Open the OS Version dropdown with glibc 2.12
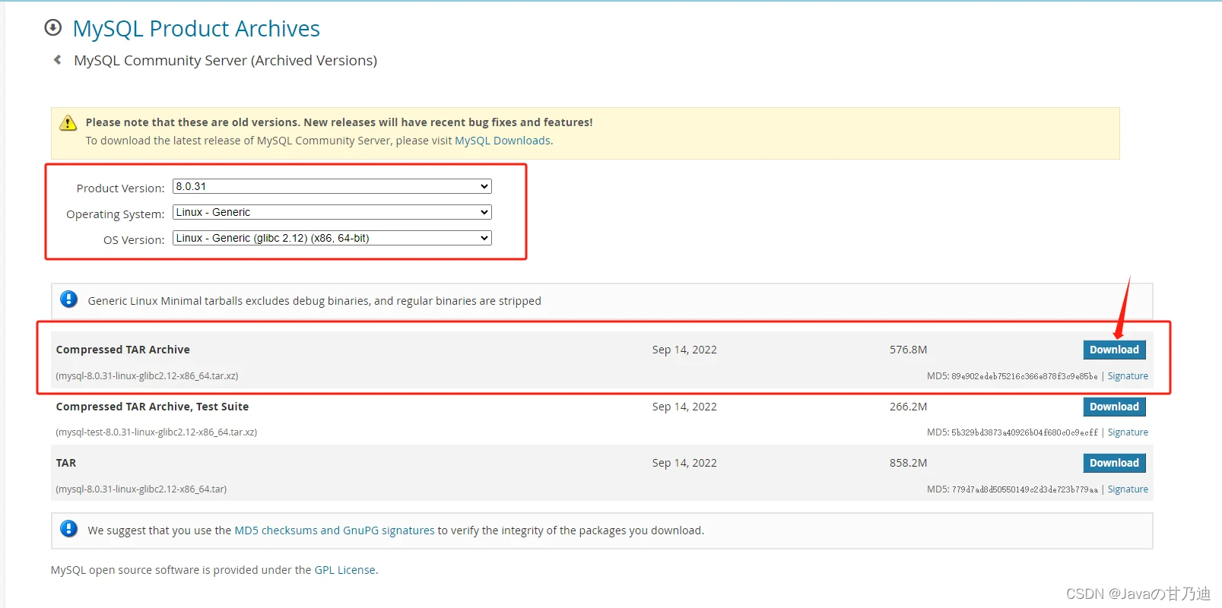The width and height of the screenshot is (1222, 608). (332, 238)
